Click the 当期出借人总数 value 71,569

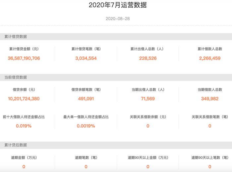pos(148,99)
